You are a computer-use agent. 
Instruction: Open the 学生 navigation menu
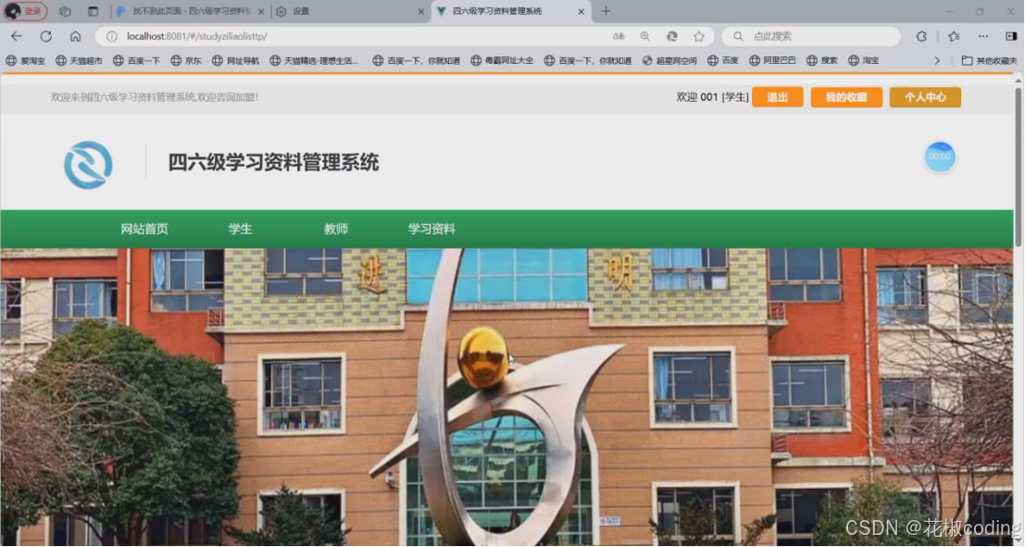click(x=240, y=229)
